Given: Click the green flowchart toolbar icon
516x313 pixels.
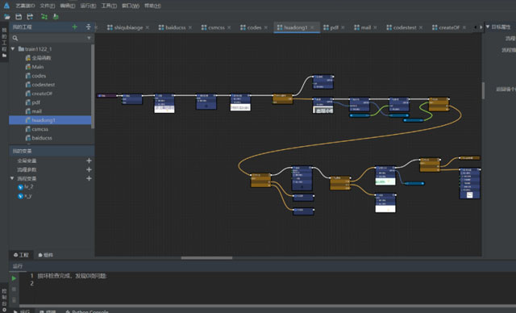Looking at the screenshot, I should point(44,16).
